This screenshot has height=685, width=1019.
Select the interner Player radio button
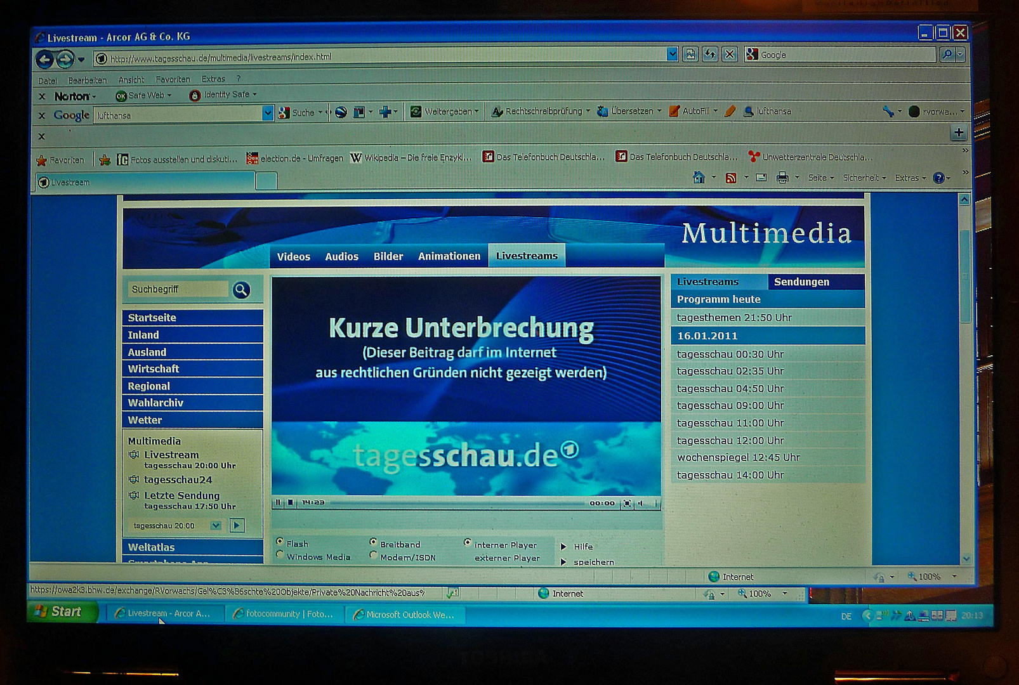[468, 542]
